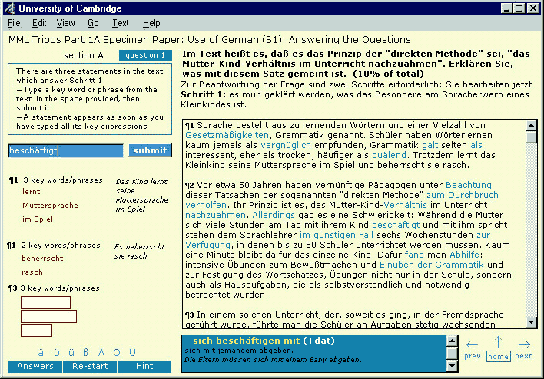Viewport: 544px width, 379px height.
Task: Click the glossary link beschäftigt in text
Action: coord(396,226)
